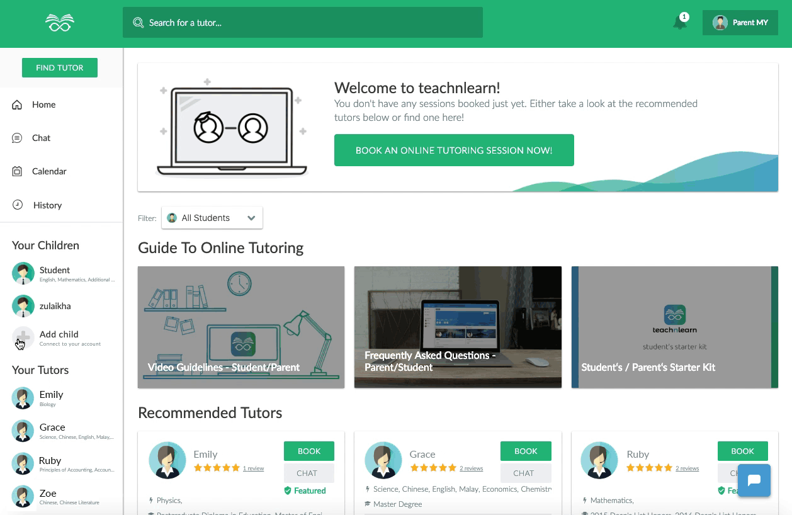The width and height of the screenshot is (792, 515).
Task: Click the Add child plus icon
Action: 23,338
